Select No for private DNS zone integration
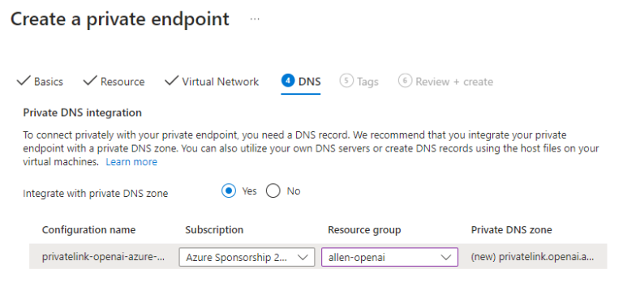 tap(273, 191)
